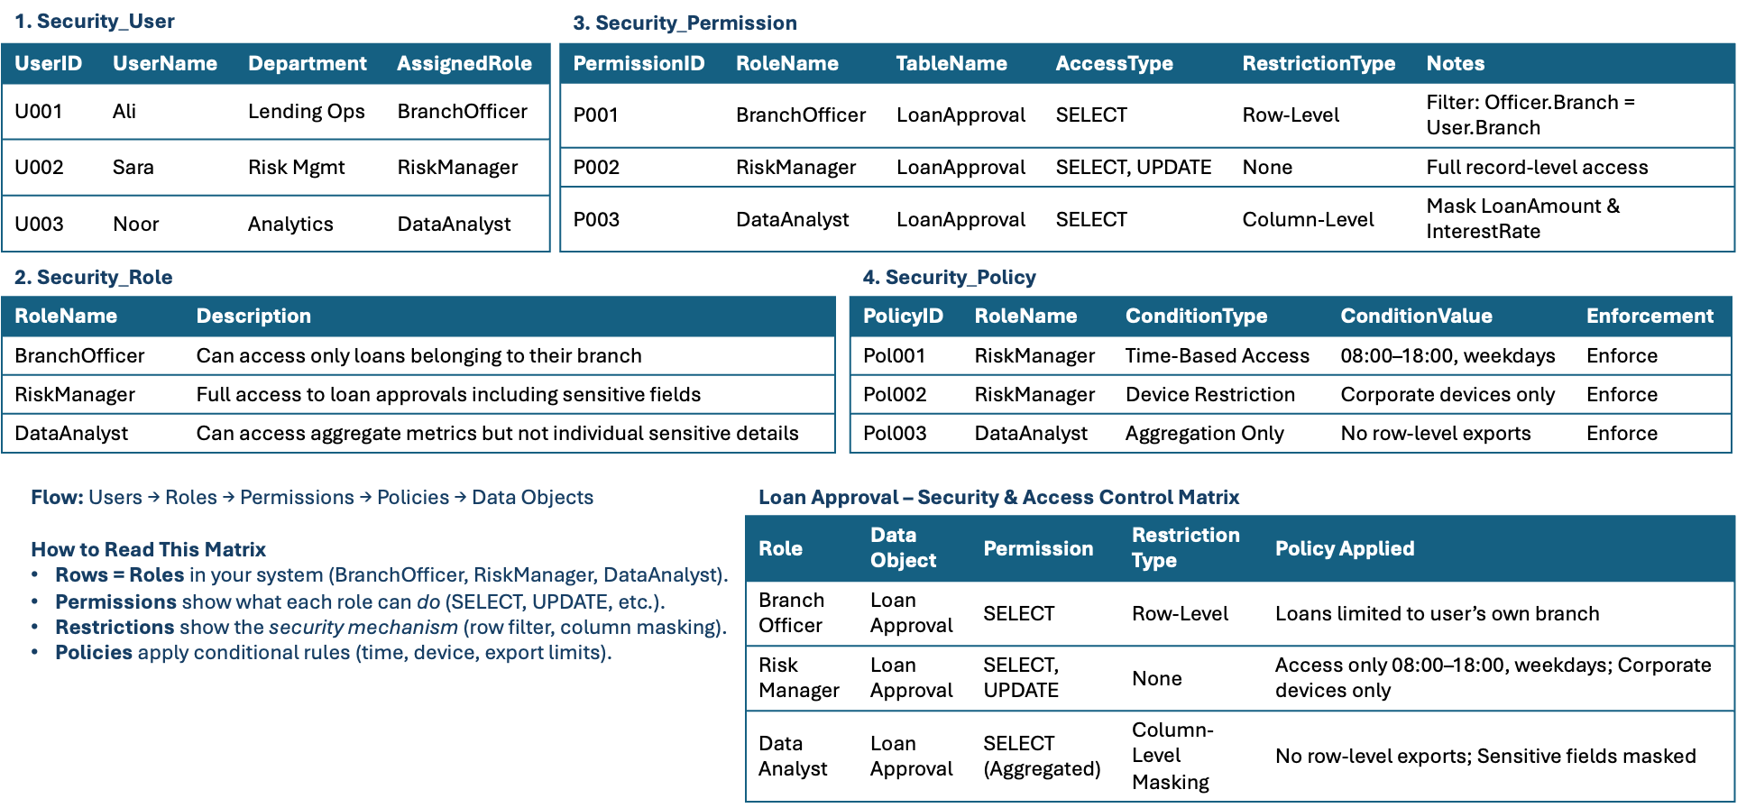
Task: Click the "Flow: Users → Roles → Permissions" line
Action: click(x=312, y=497)
